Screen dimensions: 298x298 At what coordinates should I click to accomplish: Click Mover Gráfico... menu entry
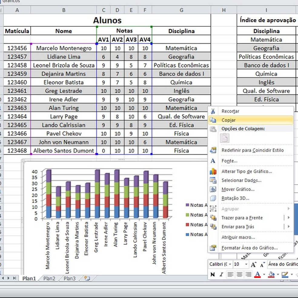[x=238, y=190]
